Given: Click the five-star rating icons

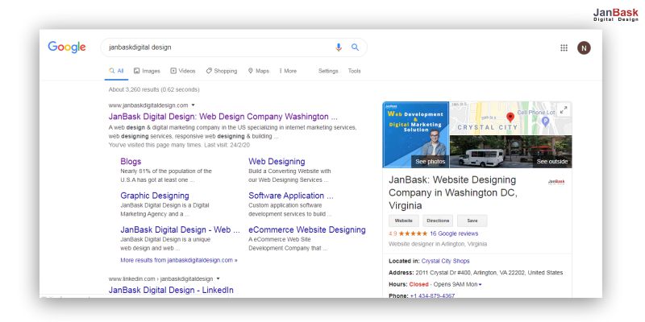Looking at the screenshot, I should [413, 233].
